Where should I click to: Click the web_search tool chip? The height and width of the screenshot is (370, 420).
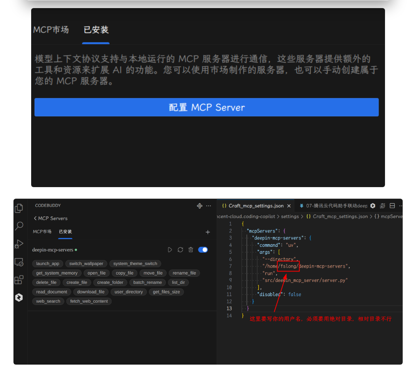point(48,301)
